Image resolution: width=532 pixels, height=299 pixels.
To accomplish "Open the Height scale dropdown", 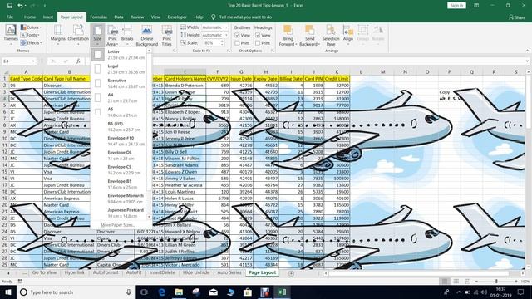I will click(226, 35).
